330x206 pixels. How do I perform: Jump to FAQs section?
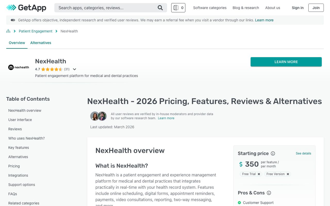point(13,194)
